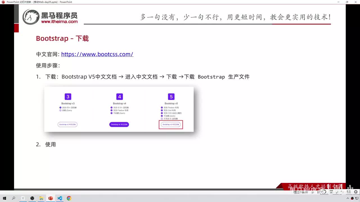This screenshot has height=202, width=360.
Task: Click the 黑马程序员 horse logo
Action: click(x=31, y=17)
